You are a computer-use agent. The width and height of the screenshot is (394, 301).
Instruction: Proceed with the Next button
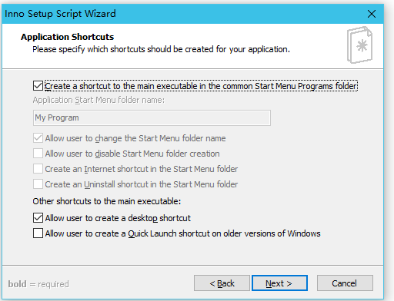[x=279, y=283]
